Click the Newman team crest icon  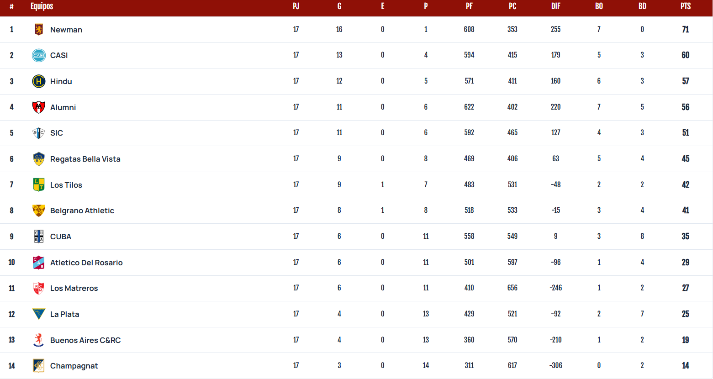pos(39,30)
